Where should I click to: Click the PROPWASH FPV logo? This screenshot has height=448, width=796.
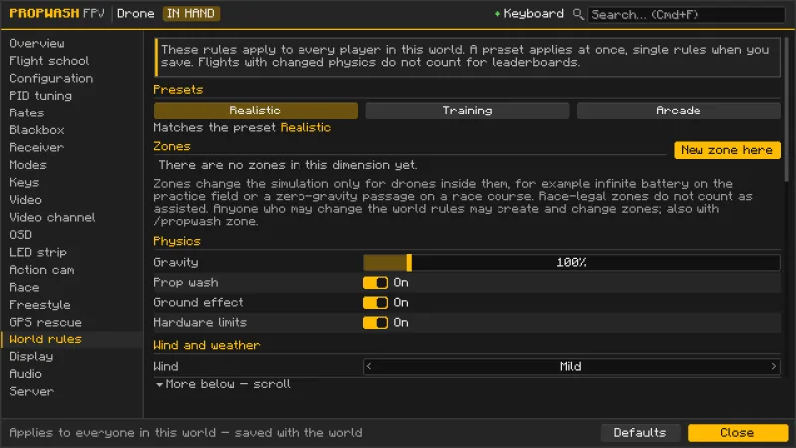57,13
